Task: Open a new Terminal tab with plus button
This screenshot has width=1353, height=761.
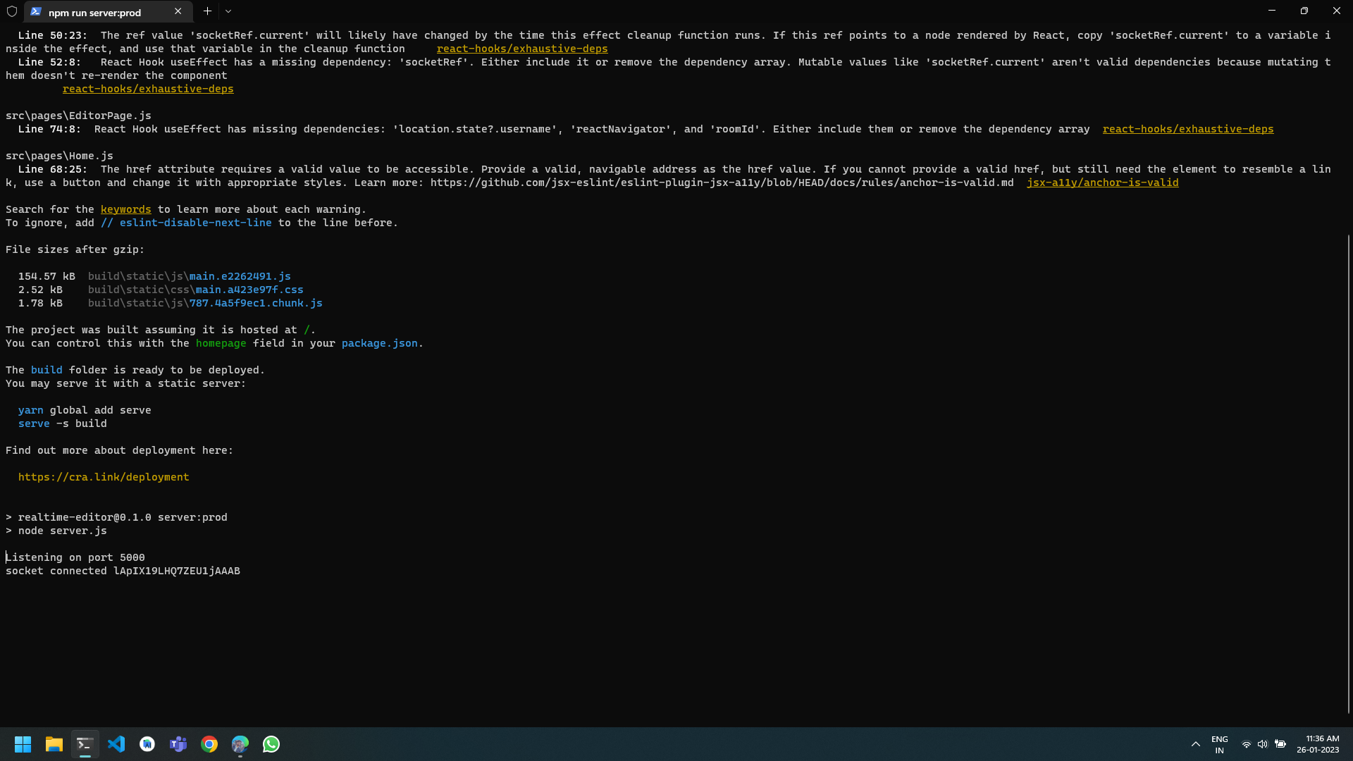Action: [207, 11]
